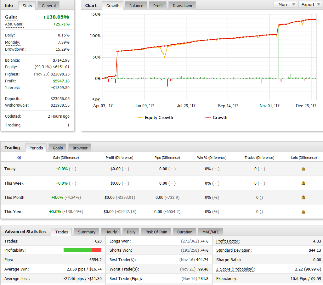Open the Profit chart tab
This screenshot has width=323, height=285.
click(x=158, y=6)
